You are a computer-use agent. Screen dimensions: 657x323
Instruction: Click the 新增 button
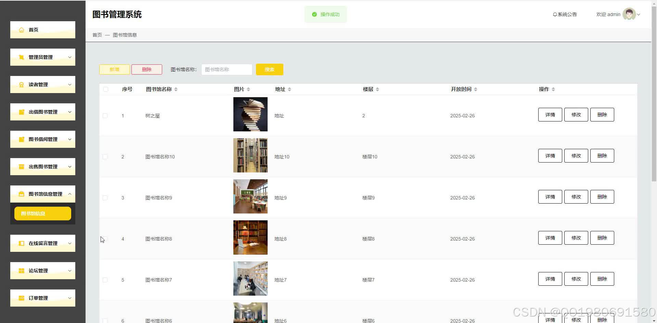(x=115, y=69)
